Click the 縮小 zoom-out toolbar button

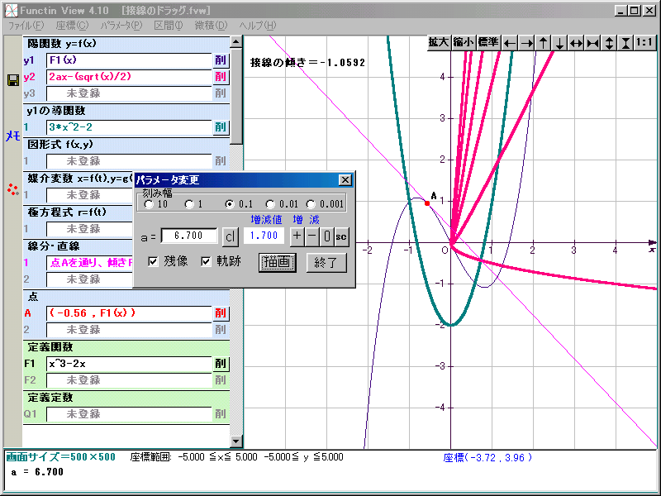(464, 43)
